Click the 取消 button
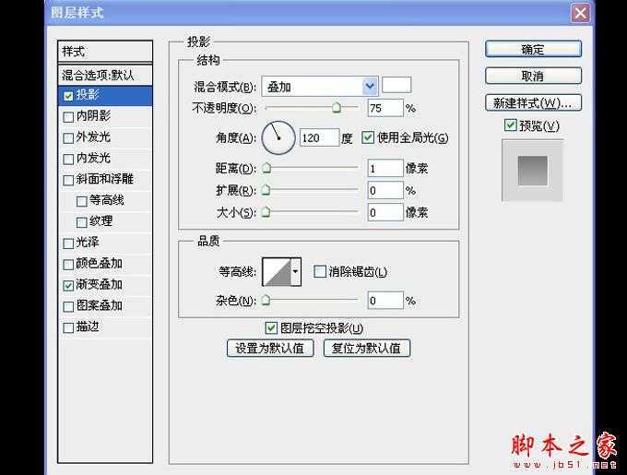The image size is (627, 475). [533, 76]
